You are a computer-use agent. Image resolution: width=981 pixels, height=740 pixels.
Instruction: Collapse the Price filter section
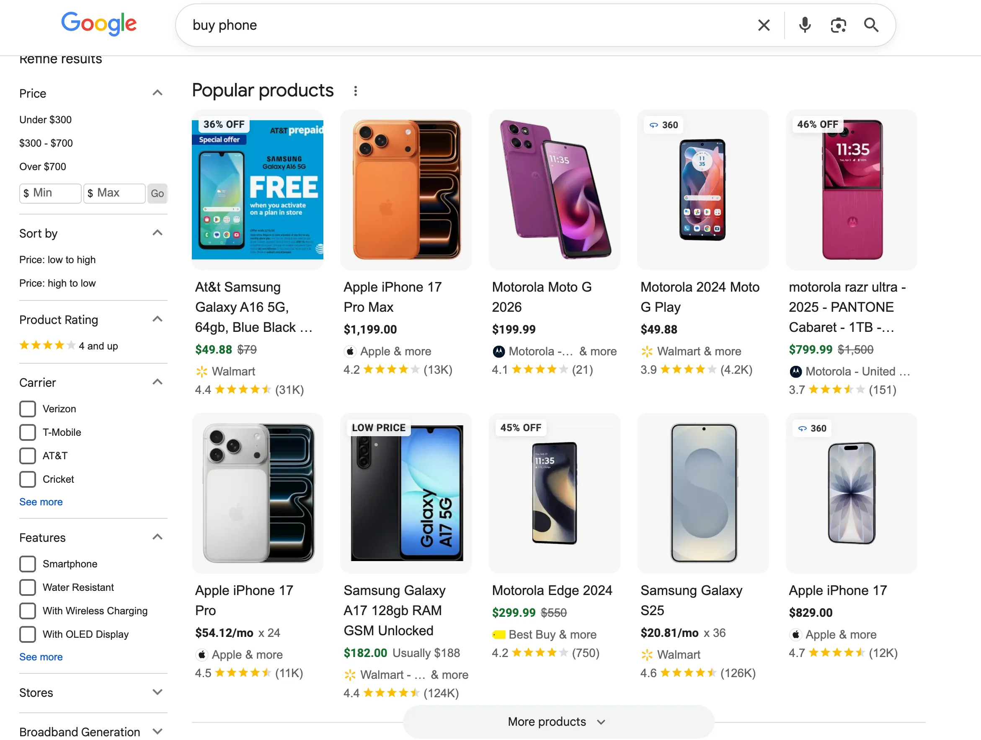157,92
